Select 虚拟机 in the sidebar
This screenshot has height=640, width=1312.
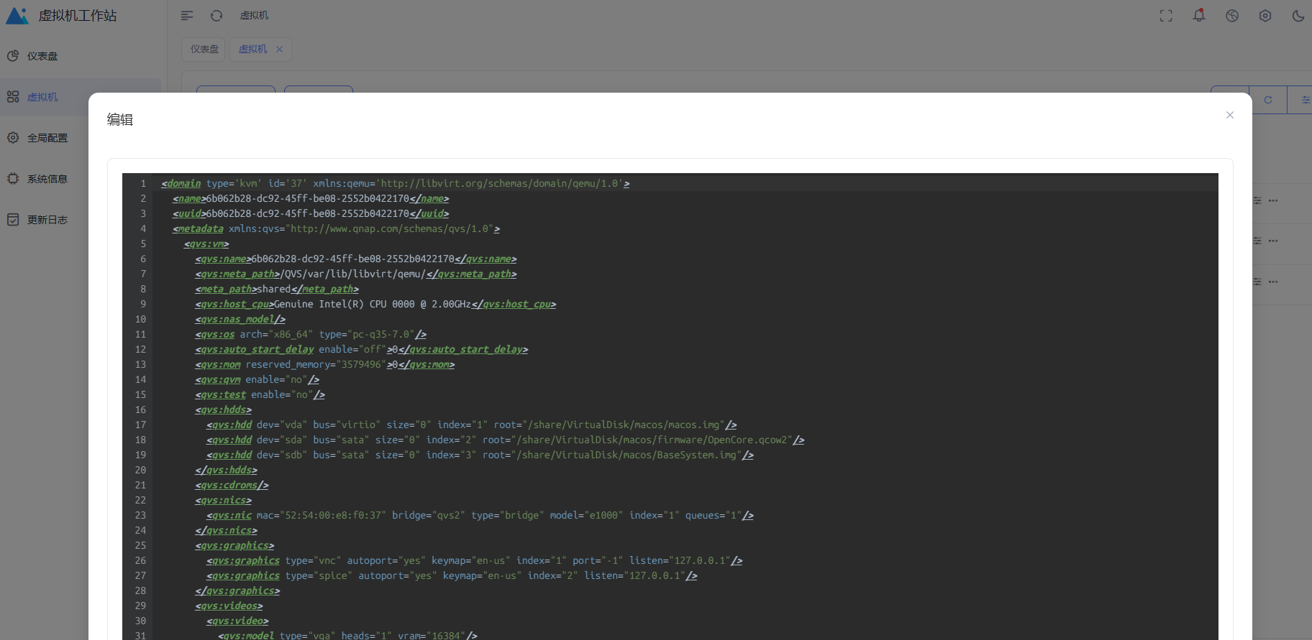point(42,97)
